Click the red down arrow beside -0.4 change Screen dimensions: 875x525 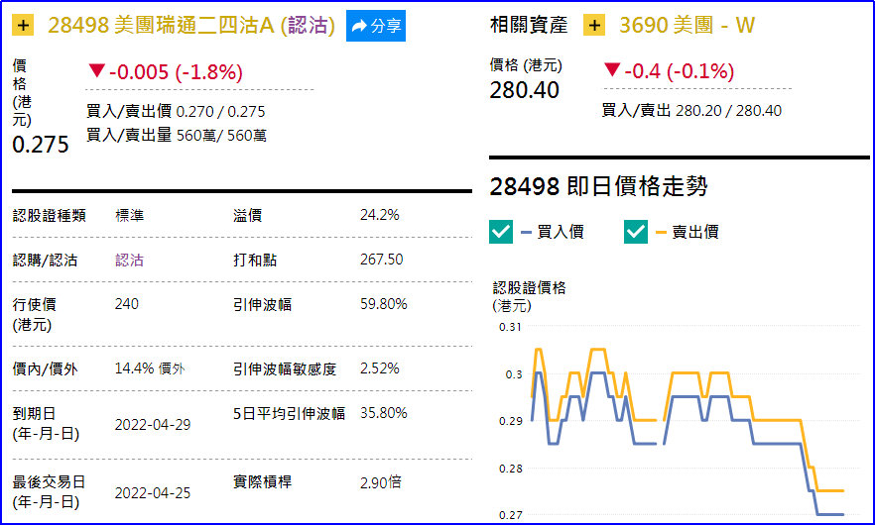pyautogui.click(x=612, y=69)
